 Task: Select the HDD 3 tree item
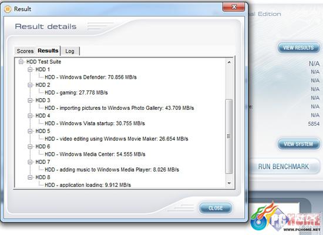pos(43,100)
